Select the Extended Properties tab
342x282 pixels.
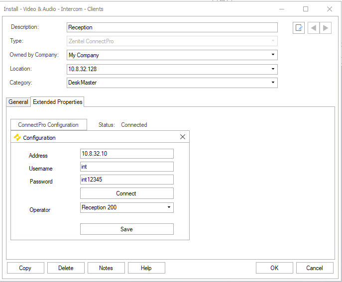coord(58,102)
